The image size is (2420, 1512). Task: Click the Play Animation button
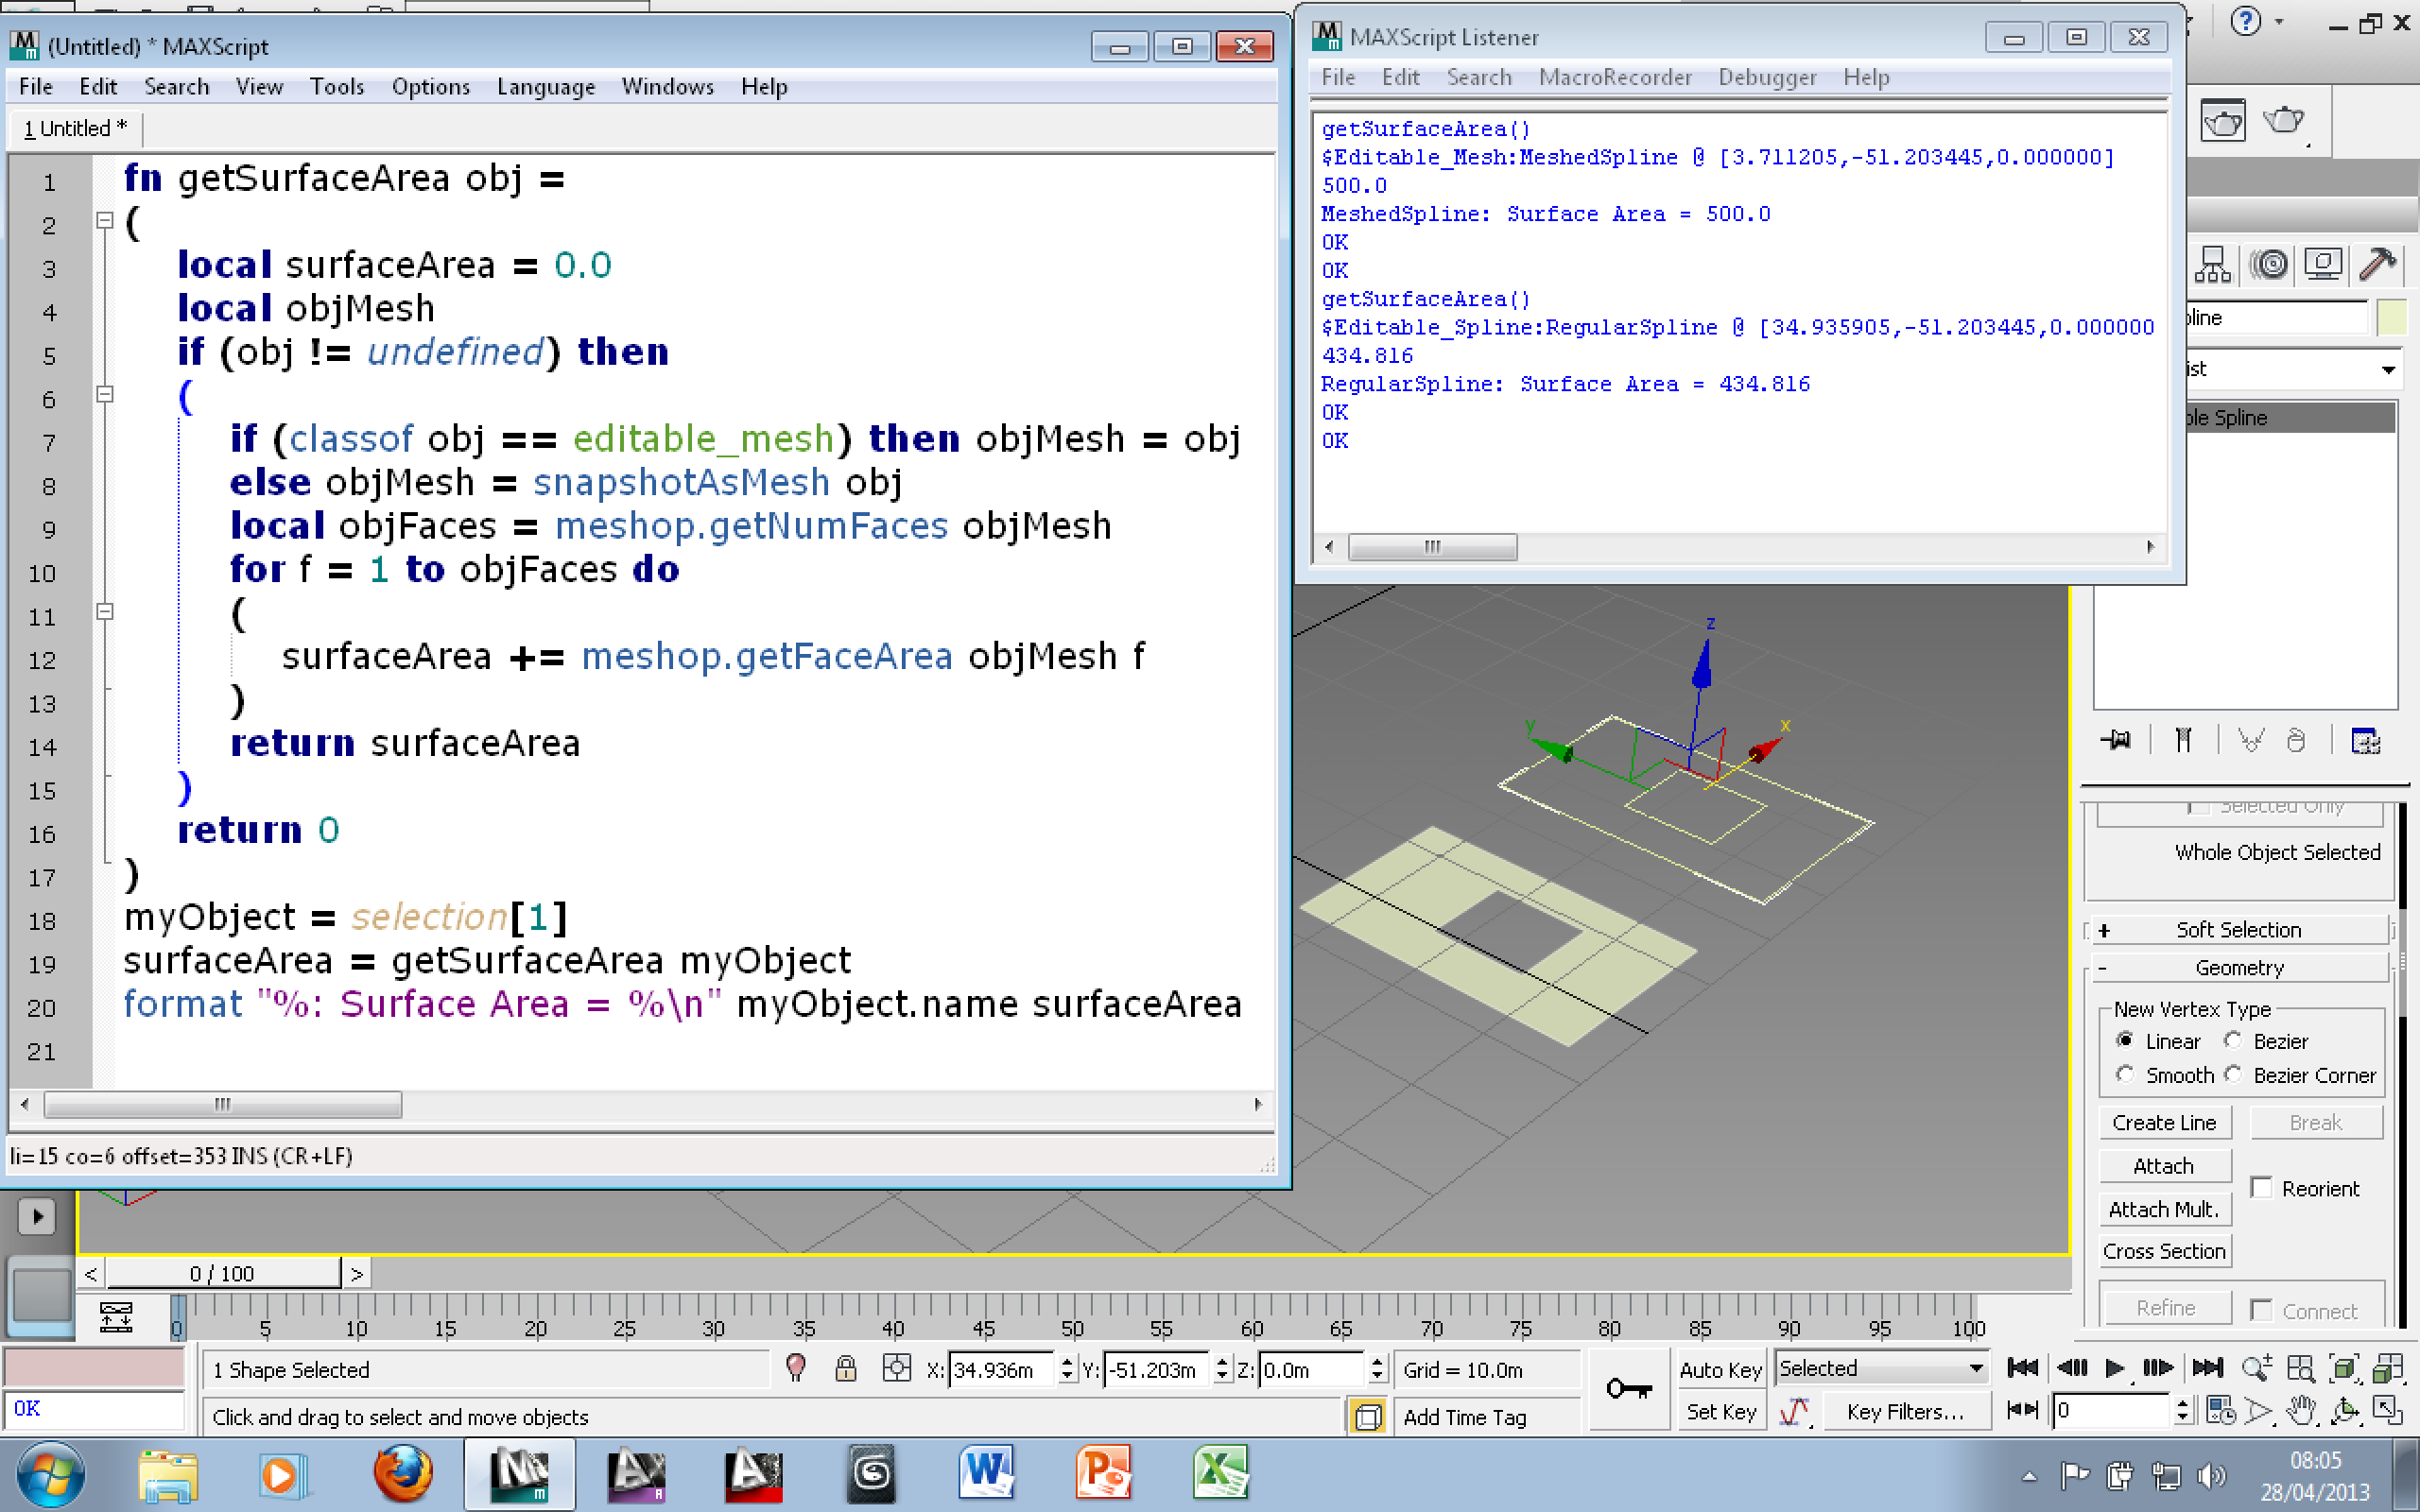coord(2114,1367)
